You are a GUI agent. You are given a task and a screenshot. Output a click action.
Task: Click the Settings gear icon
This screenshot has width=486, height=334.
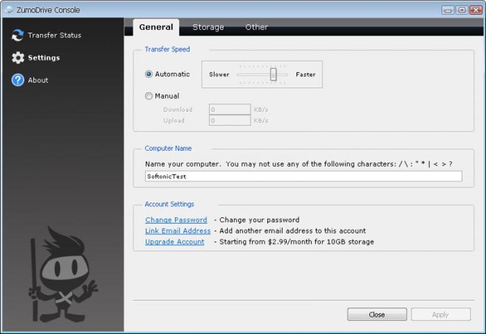tap(18, 58)
